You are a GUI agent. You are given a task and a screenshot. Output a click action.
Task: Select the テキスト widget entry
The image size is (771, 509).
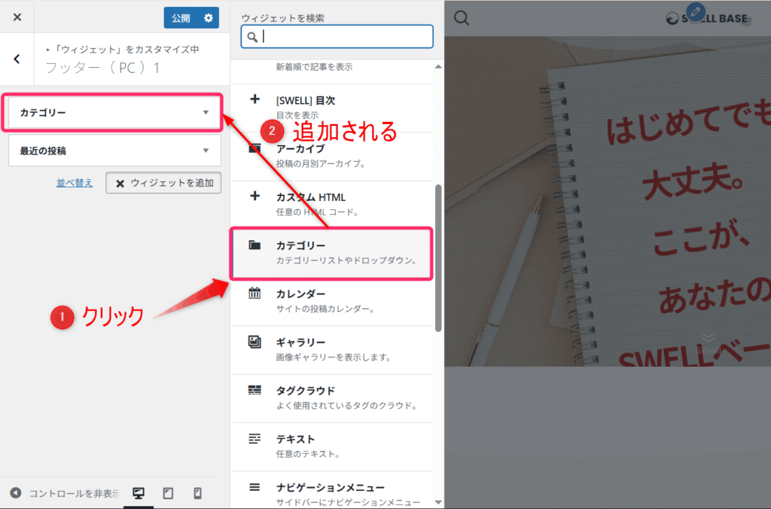pyautogui.click(x=332, y=447)
